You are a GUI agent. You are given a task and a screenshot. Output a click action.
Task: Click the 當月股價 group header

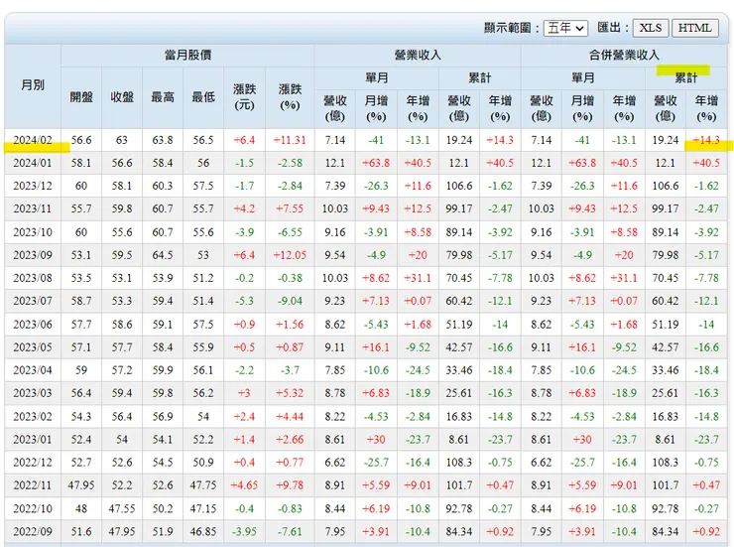(x=187, y=56)
